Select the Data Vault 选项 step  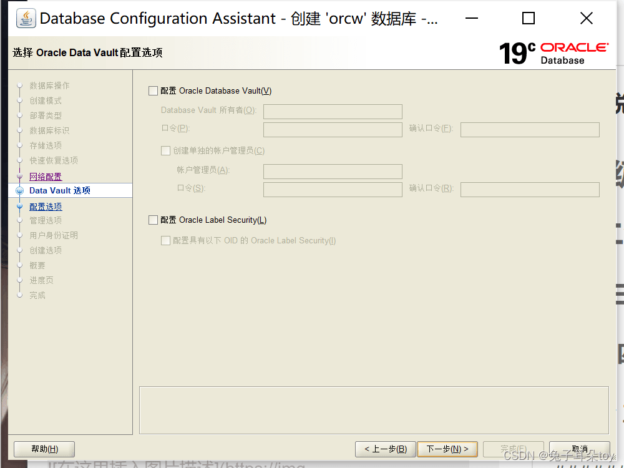(x=60, y=191)
